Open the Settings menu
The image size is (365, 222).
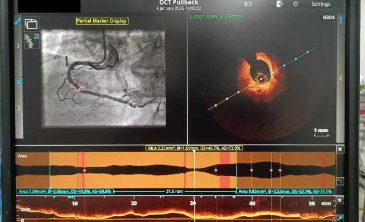point(321,4)
